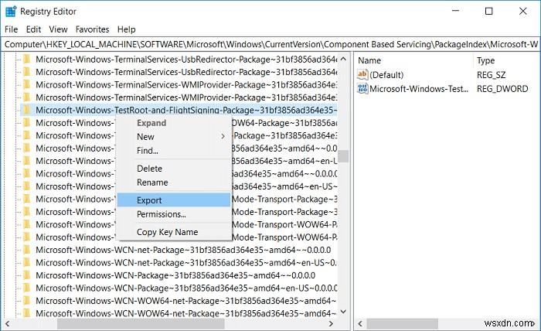Screen dimensions: 541x331
Task: Click the tree vertical scrollbar down arrow
Action: click(x=343, y=312)
